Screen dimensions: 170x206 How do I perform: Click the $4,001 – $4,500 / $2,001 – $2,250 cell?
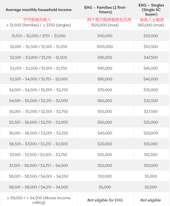38,90
